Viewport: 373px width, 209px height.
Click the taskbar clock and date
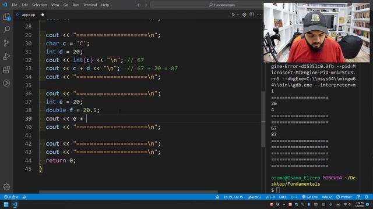click(360, 204)
